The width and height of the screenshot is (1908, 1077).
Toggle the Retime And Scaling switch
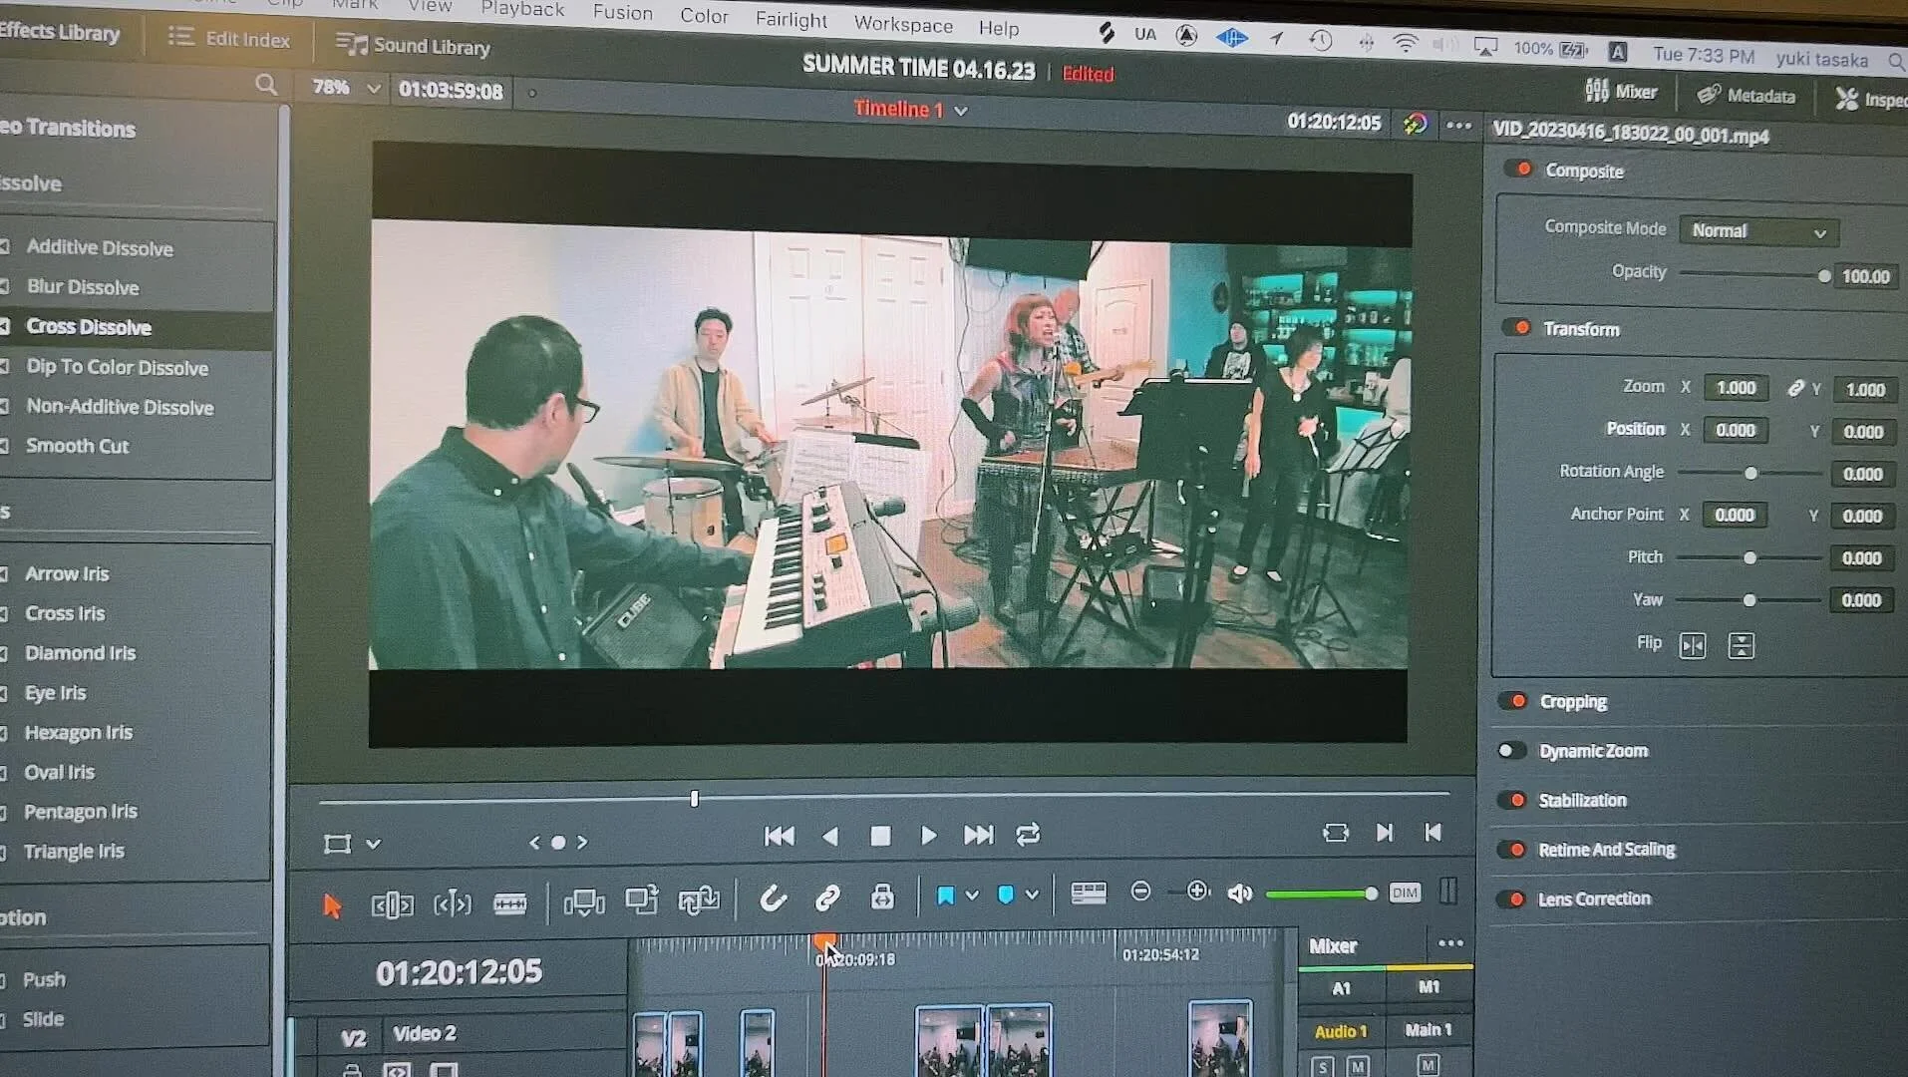(x=1511, y=850)
